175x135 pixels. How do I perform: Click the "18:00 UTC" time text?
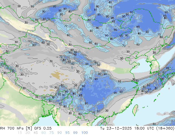tap(144, 128)
